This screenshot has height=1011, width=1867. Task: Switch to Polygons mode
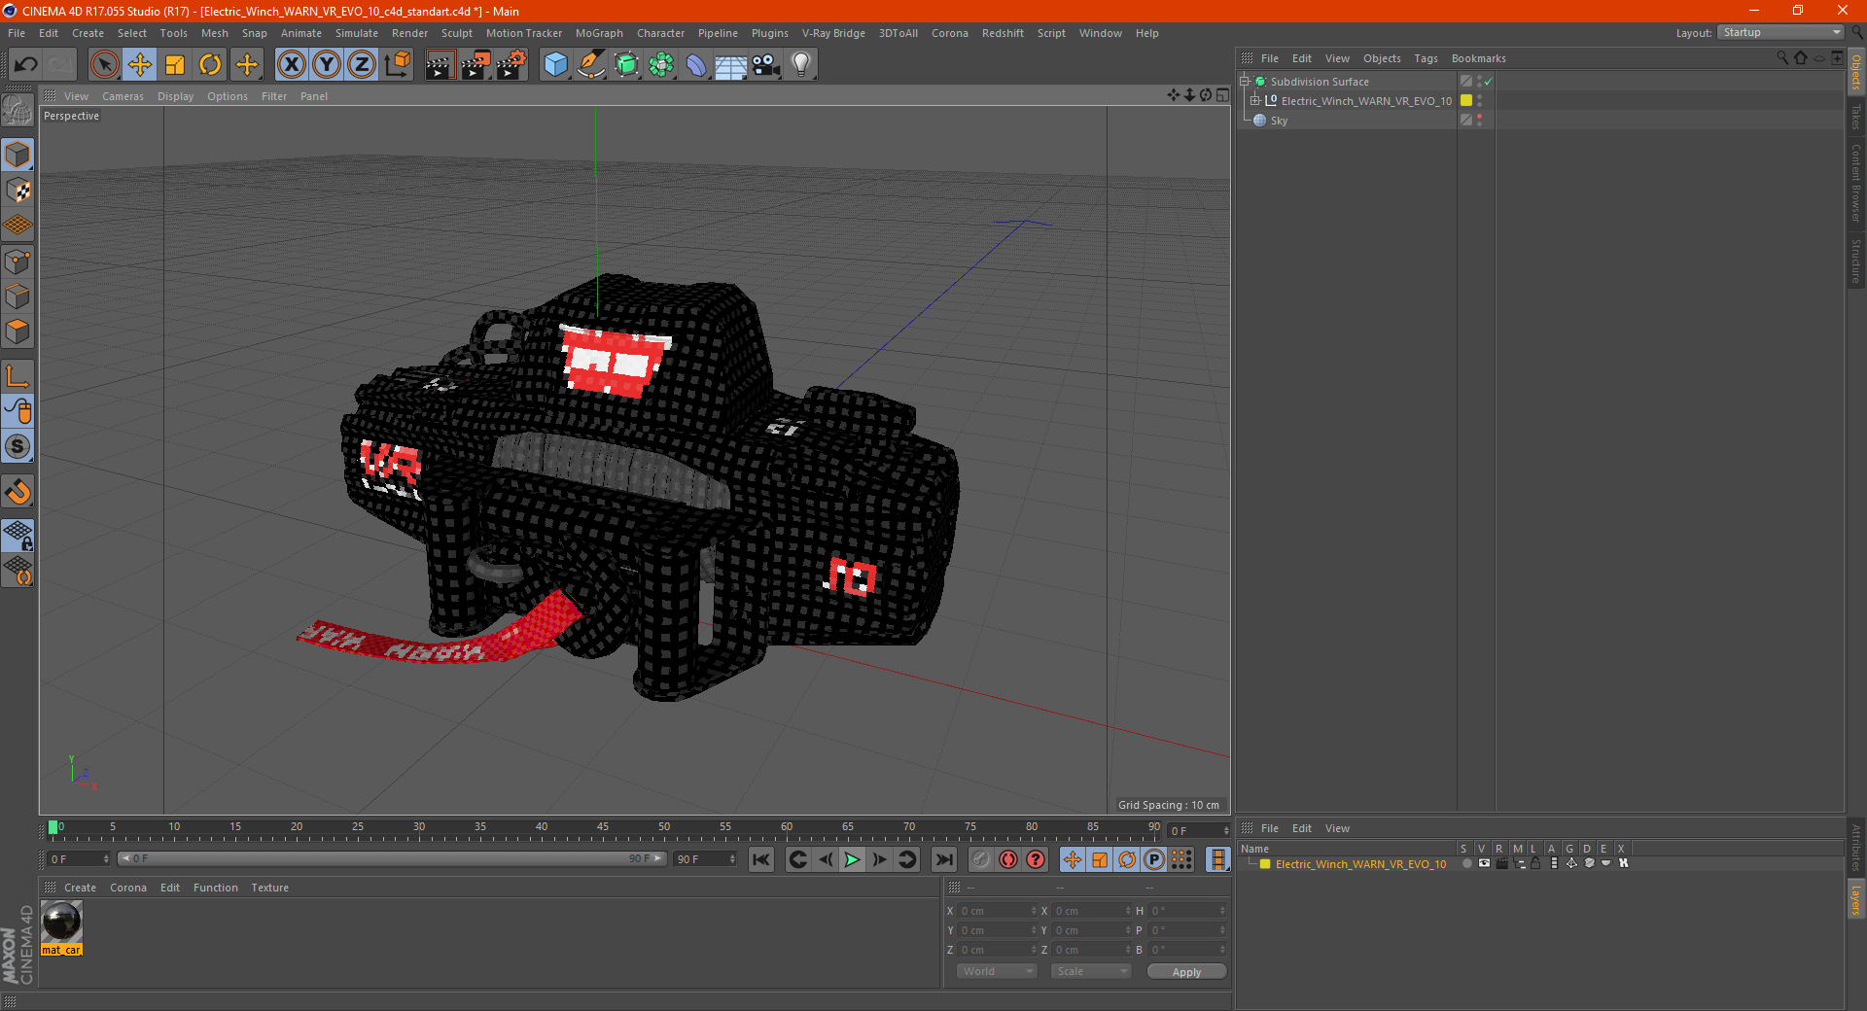coord(18,332)
